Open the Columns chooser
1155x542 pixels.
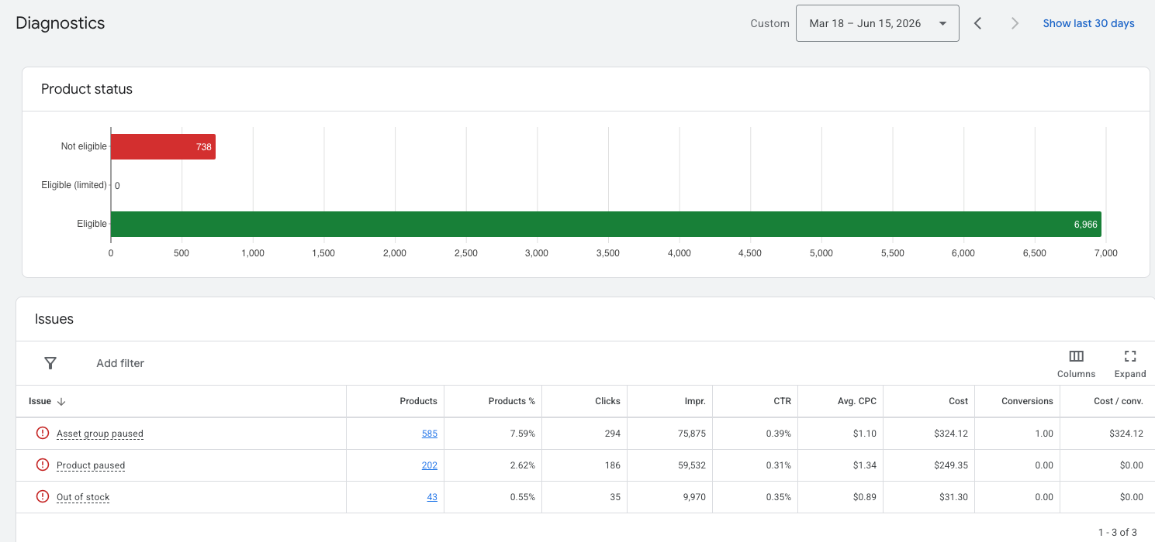coord(1076,363)
